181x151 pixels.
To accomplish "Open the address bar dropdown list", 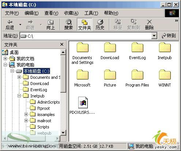I will tap(154, 36).
